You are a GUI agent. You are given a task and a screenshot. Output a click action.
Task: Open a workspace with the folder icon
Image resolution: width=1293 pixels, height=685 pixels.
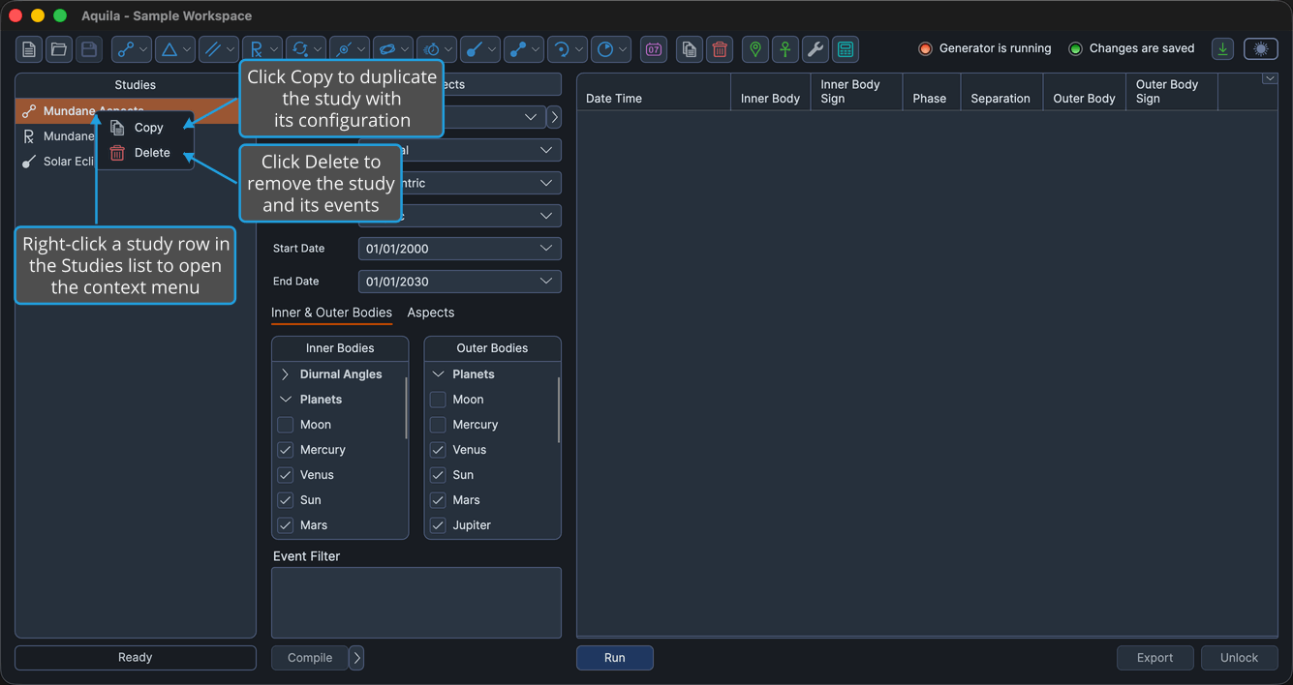pos(59,49)
